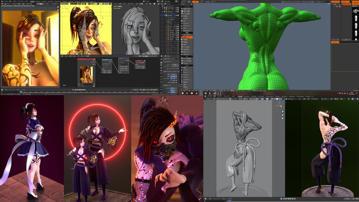Adjust the 距離 0.2 m slider
Viewport: 359px width, 202px height.
[174, 74]
